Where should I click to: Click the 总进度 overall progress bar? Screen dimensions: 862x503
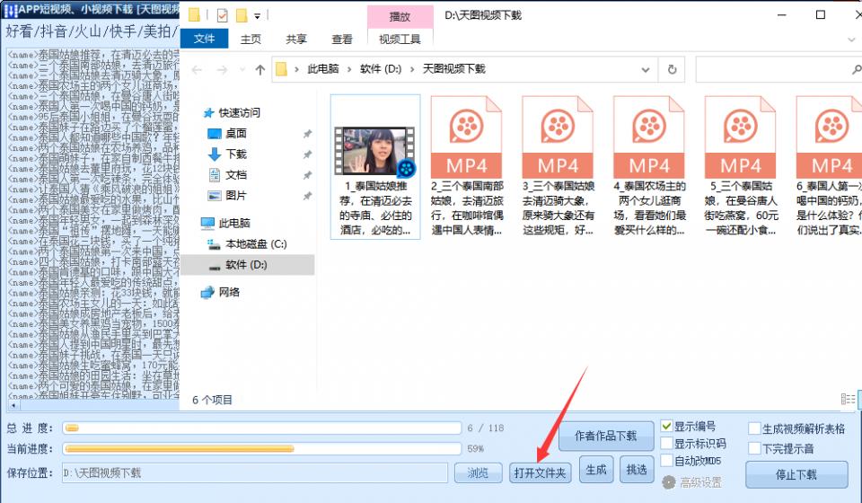coord(261,428)
